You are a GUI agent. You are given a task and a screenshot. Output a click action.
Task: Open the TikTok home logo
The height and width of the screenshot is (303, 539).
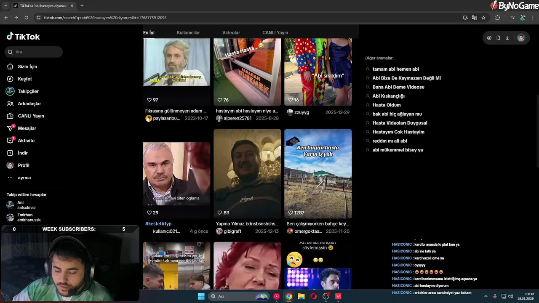[x=23, y=37]
